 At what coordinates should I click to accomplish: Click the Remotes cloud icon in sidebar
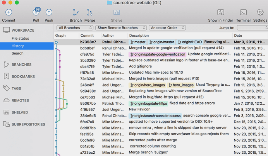6,100
